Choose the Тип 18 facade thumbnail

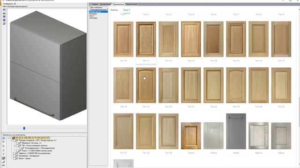[x=123, y=85]
